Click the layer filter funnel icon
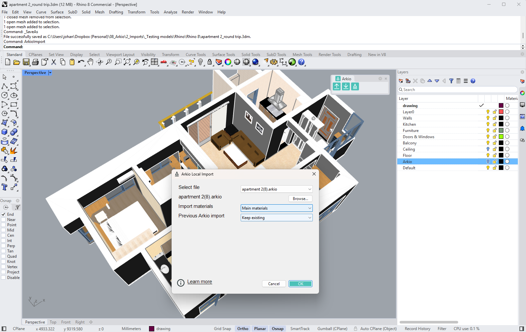 pos(451,81)
